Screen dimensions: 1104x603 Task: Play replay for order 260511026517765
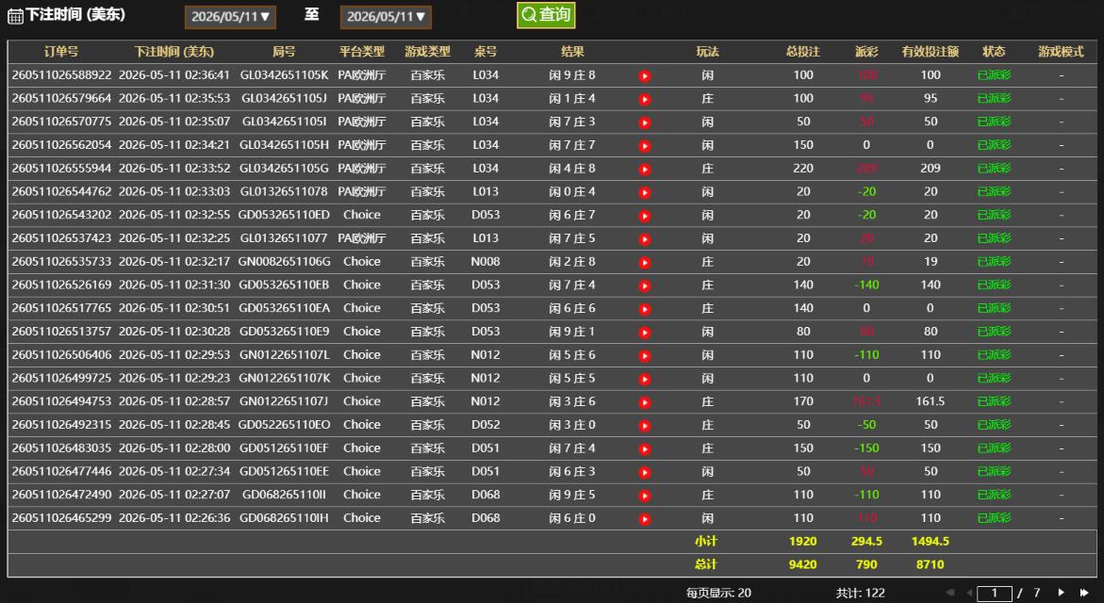pyautogui.click(x=644, y=309)
